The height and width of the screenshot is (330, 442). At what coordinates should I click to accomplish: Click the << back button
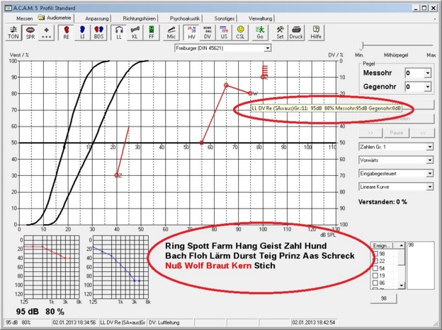coord(423,133)
